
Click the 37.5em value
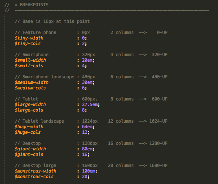point(90,105)
